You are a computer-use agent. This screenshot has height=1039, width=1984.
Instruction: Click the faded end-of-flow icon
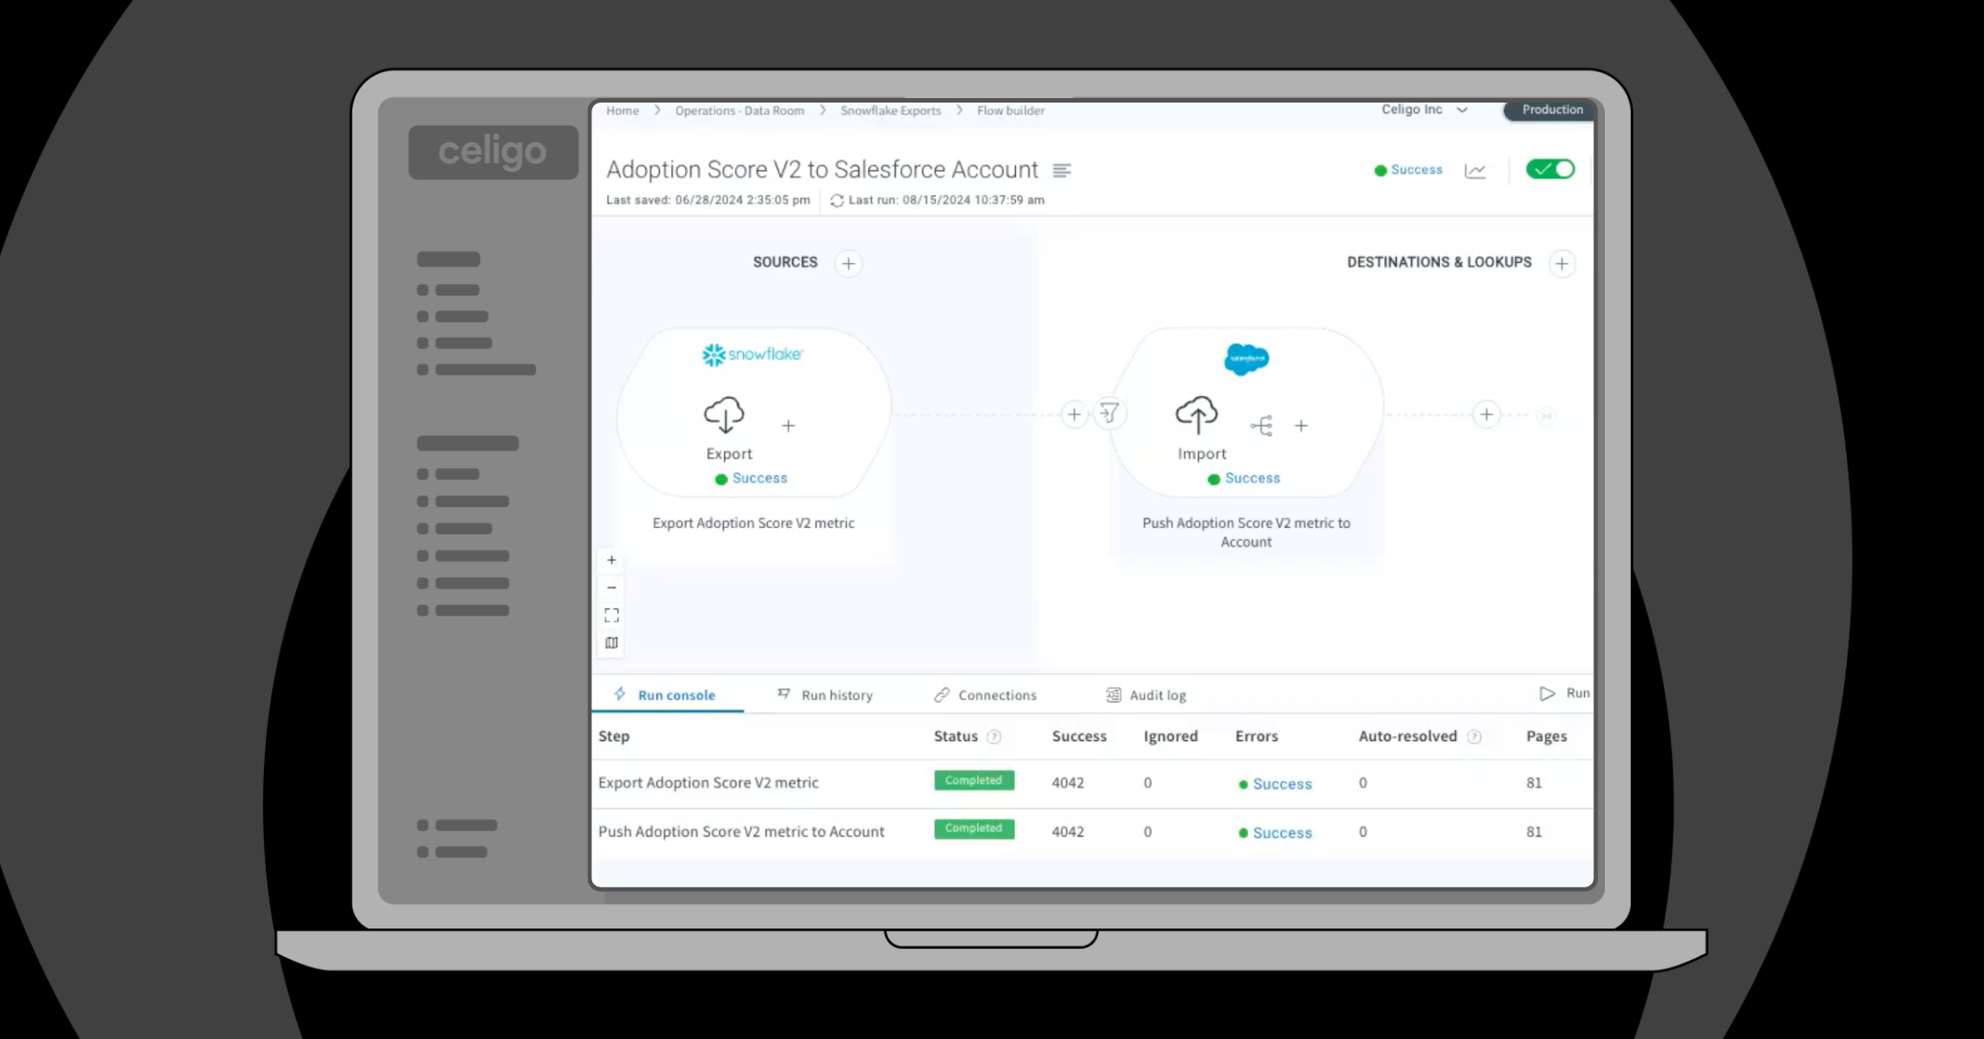[1546, 416]
